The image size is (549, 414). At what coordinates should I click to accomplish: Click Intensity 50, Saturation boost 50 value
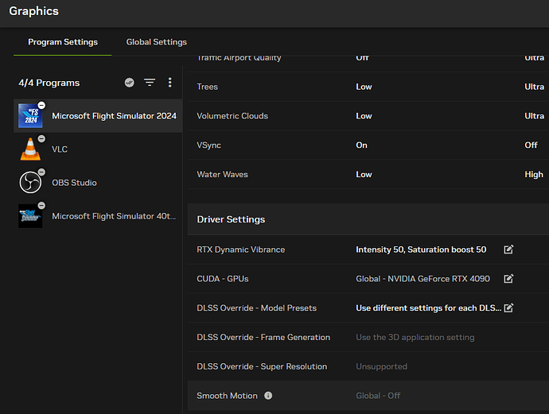click(421, 250)
